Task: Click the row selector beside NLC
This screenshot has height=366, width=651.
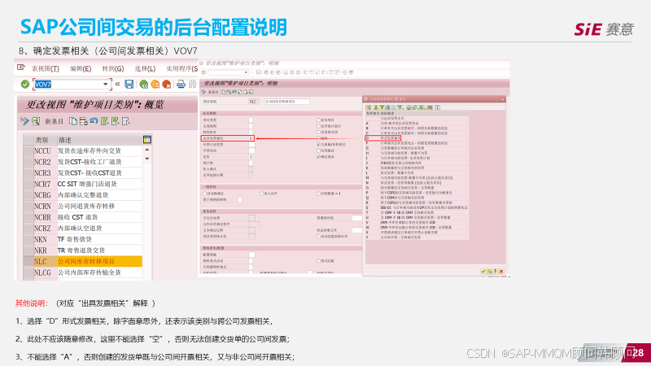Action: point(28,261)
